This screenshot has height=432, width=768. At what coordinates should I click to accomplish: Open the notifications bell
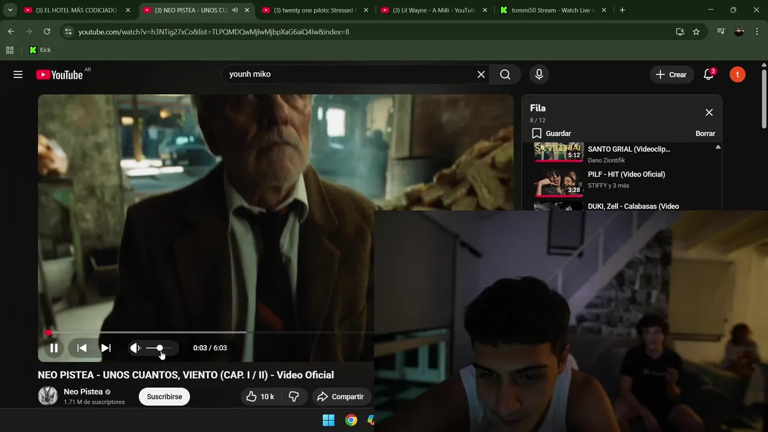pyautogui.click(x=709, y=74)
